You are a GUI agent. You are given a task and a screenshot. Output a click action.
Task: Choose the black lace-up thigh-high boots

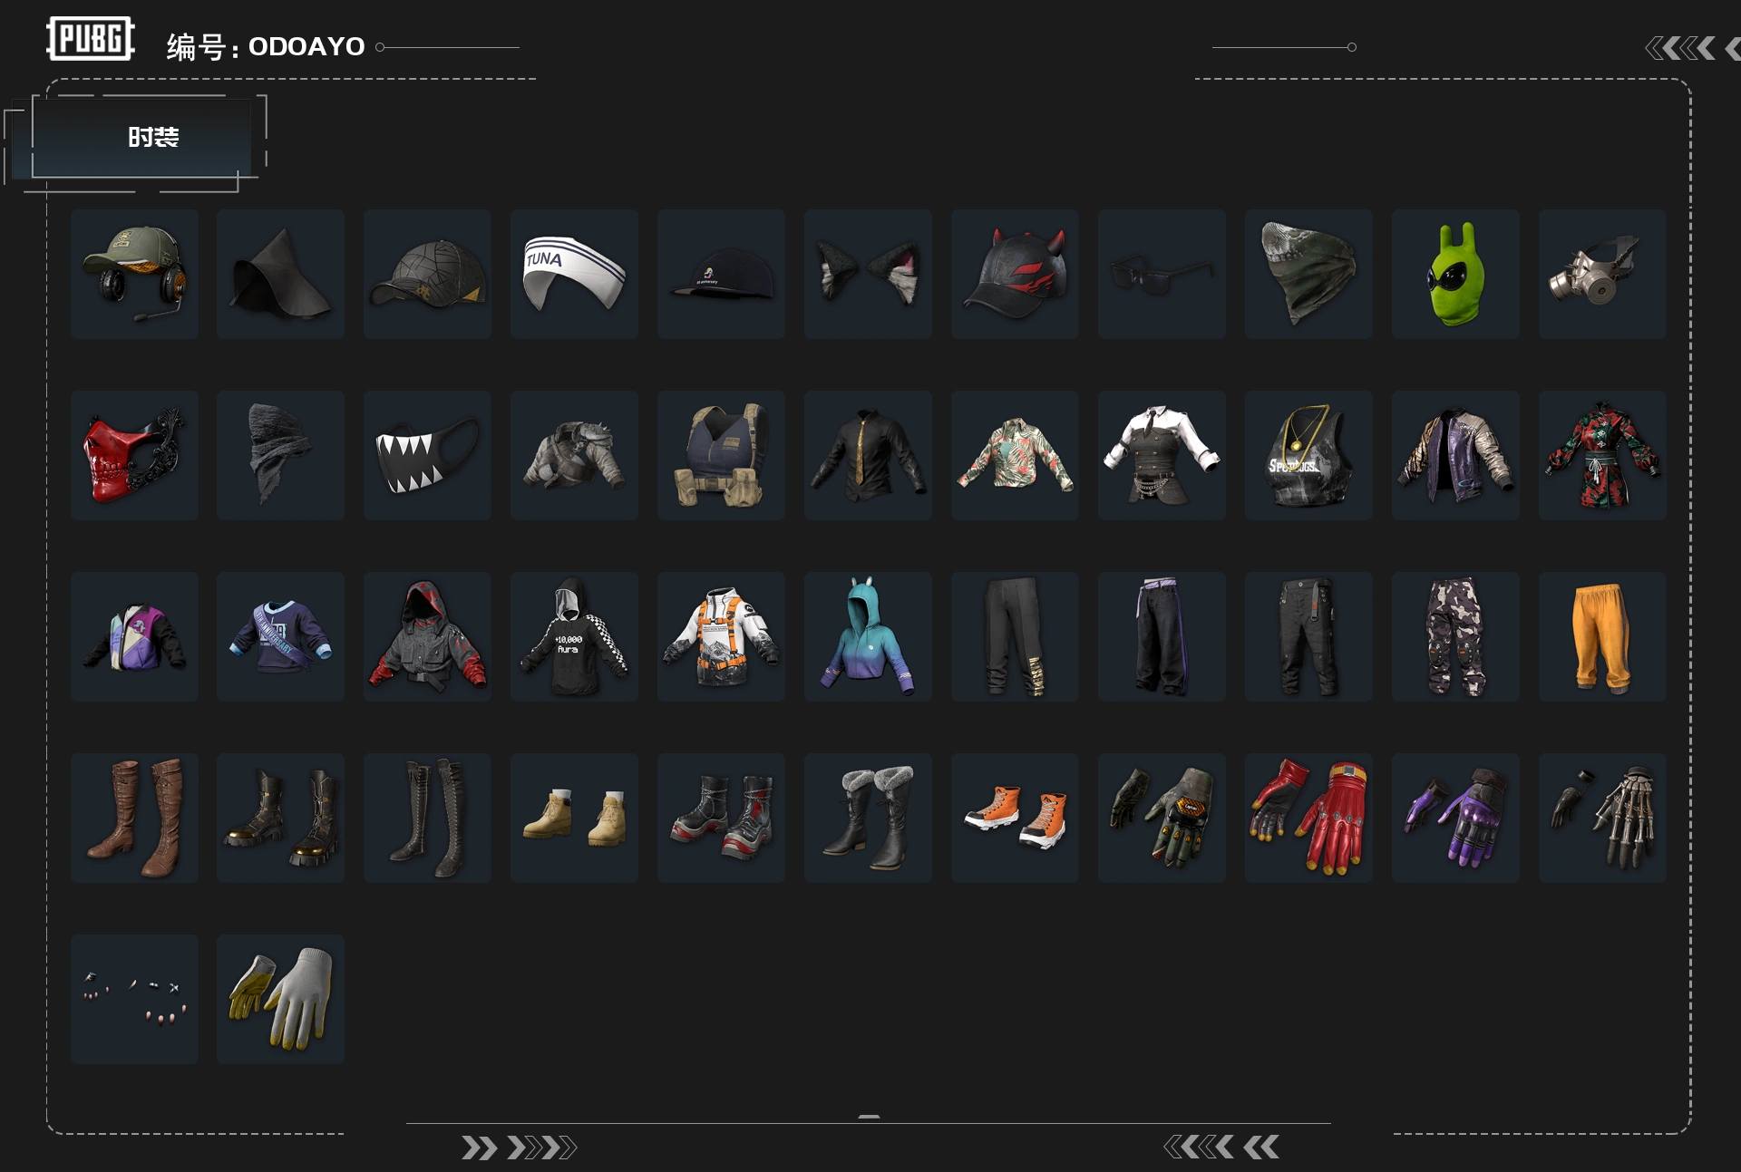(x=428, y=818)
